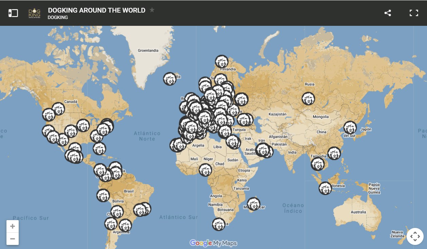Star the DOGKING AROUND THE WORLD map
The width and height of the screenshot is (427, 249).
(152, 10)
